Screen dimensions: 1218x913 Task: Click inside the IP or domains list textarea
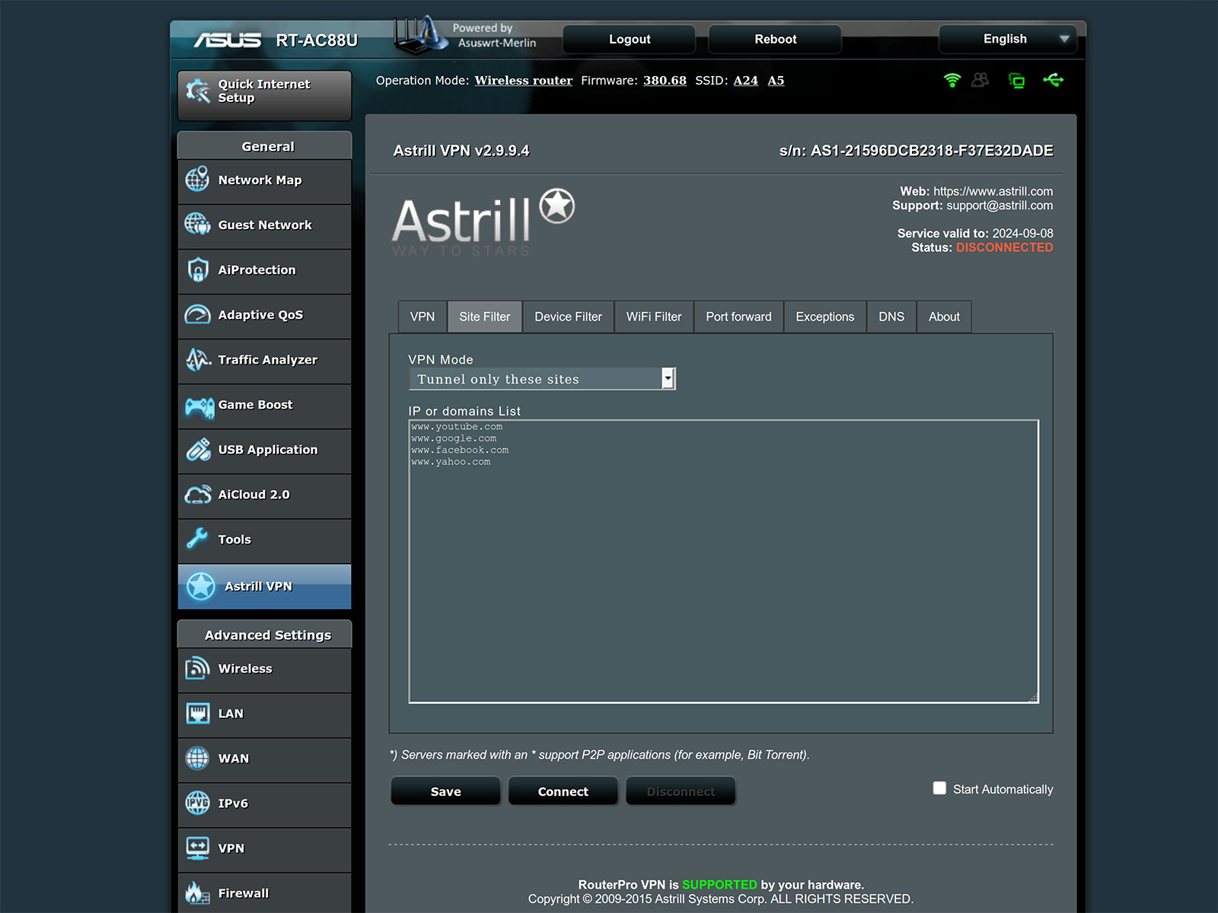(x=724, y=561)
